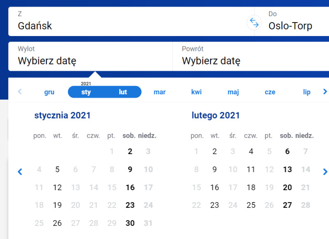Open the Powrót return date field
The image size is (329, 239).
coord(251,57)
